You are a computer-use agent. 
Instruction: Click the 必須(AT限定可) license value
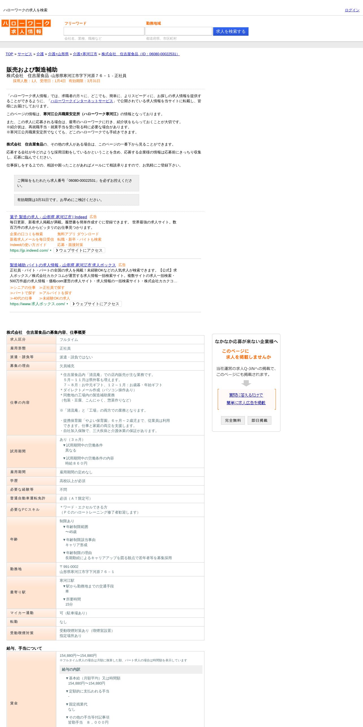tap(76, 499)
